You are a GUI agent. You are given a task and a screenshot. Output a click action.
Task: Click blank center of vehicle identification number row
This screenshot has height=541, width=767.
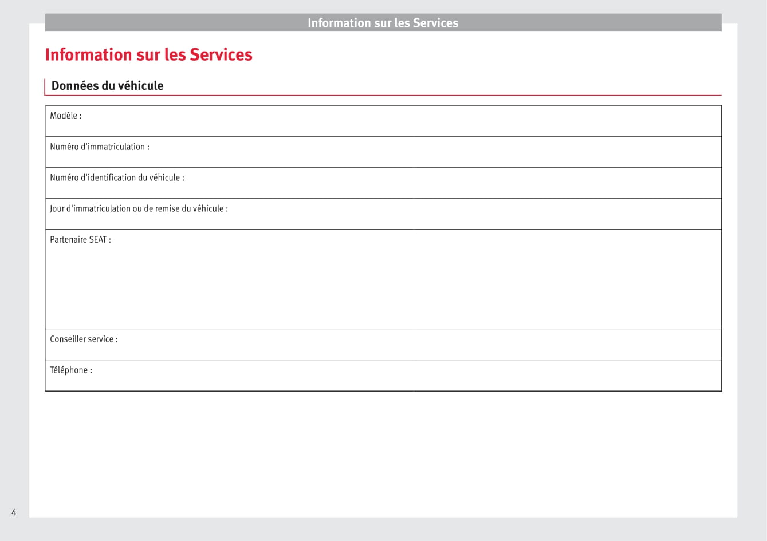click(x=383, y=183)
